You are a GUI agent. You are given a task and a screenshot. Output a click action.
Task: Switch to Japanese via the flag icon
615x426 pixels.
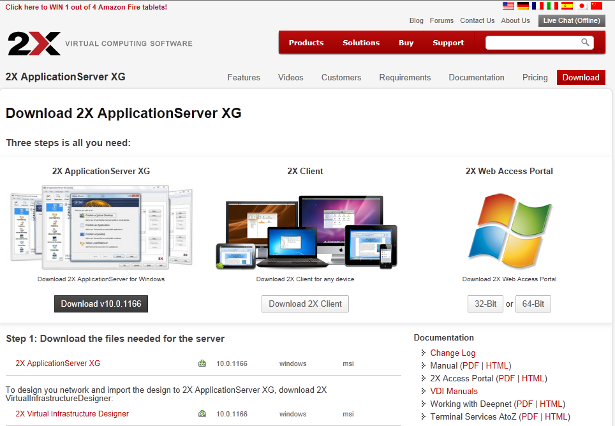pos(582,6)
